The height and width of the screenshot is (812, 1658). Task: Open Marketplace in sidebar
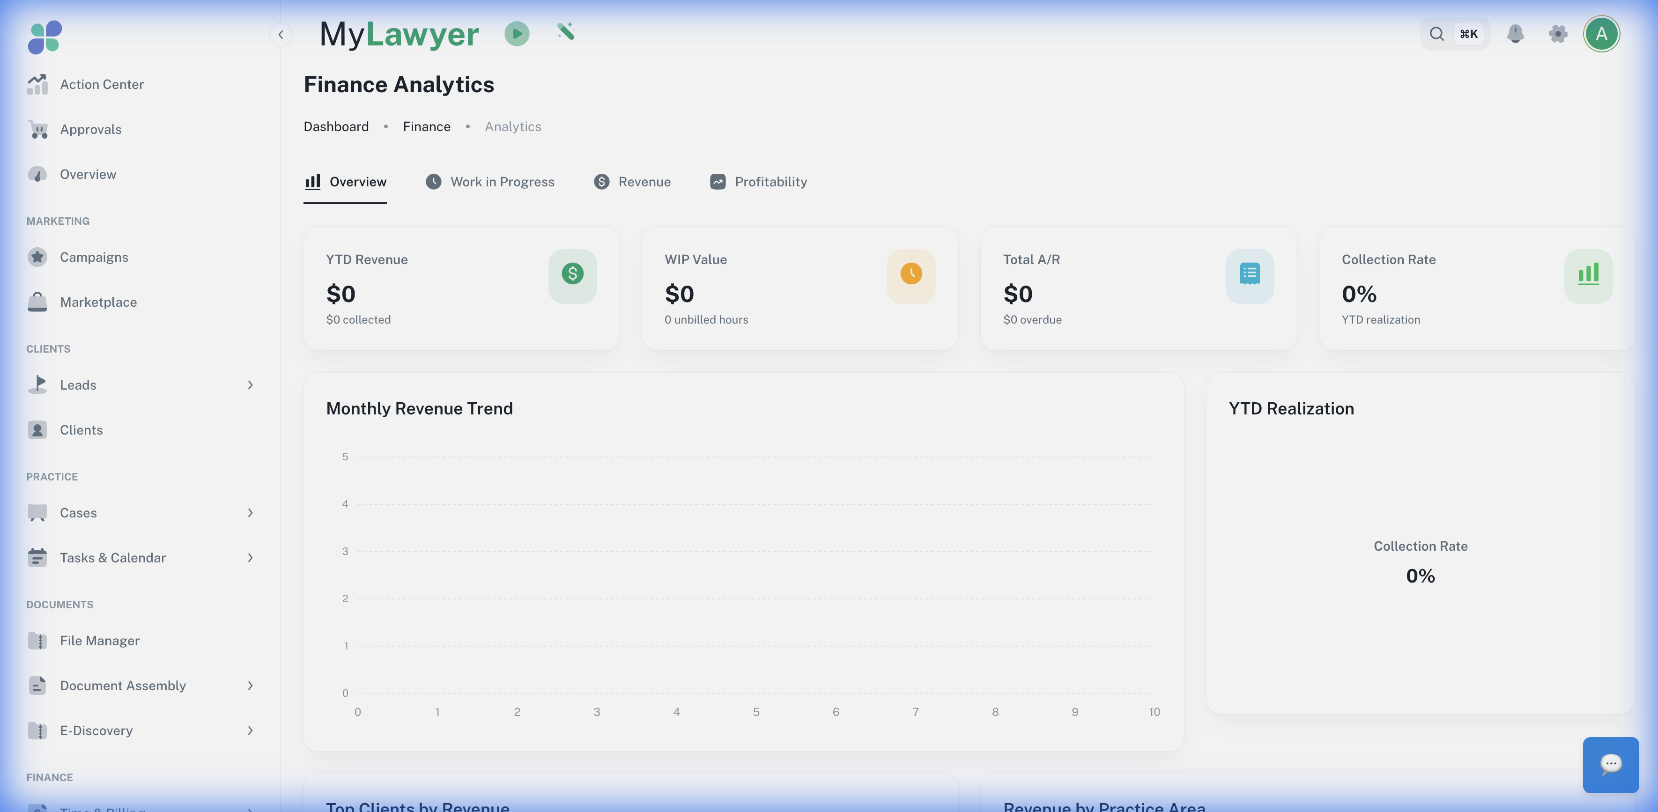tap(141, 302)
